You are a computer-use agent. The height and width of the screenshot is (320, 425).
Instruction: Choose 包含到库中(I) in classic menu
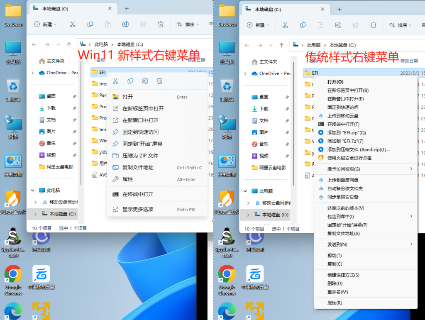click(365, 216)
